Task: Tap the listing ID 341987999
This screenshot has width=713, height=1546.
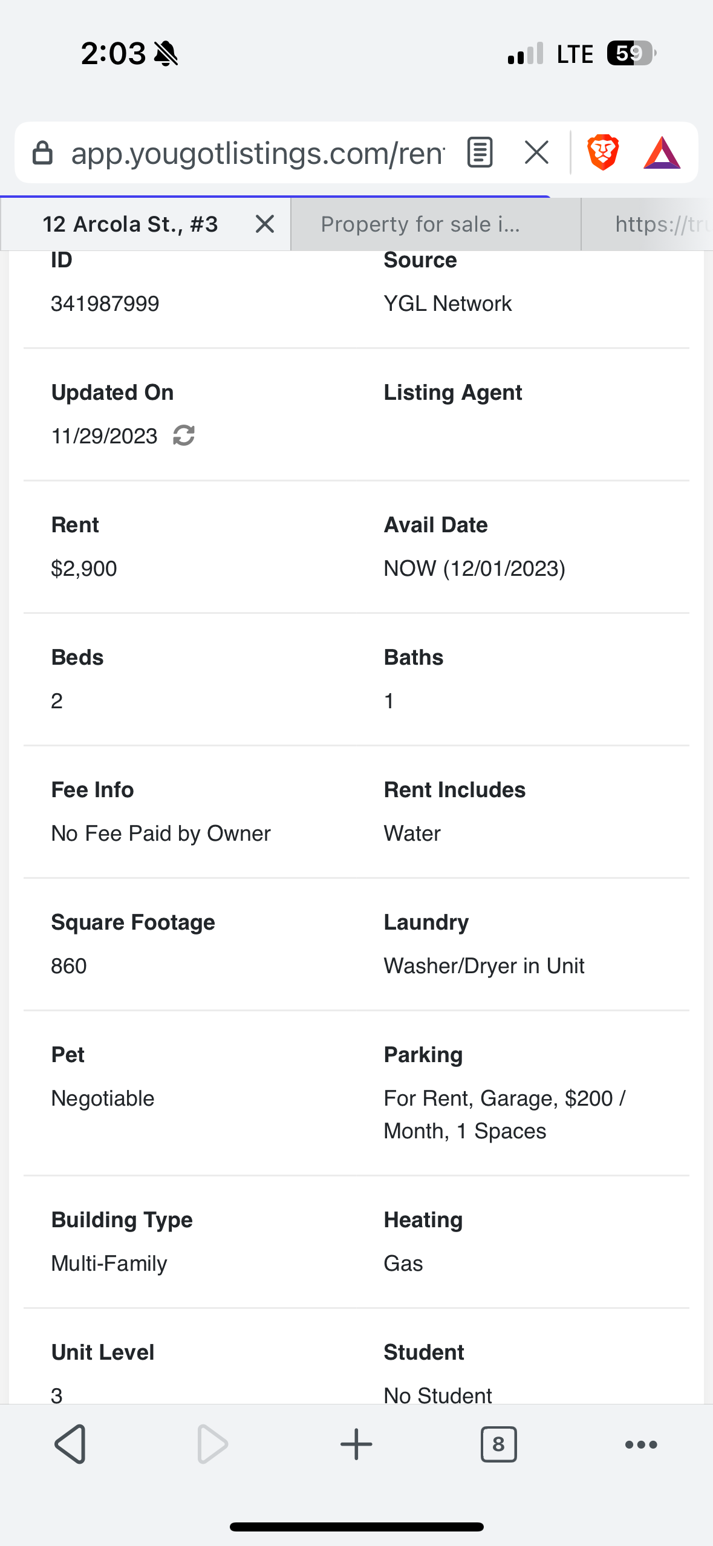Action: tap(105, 304)
